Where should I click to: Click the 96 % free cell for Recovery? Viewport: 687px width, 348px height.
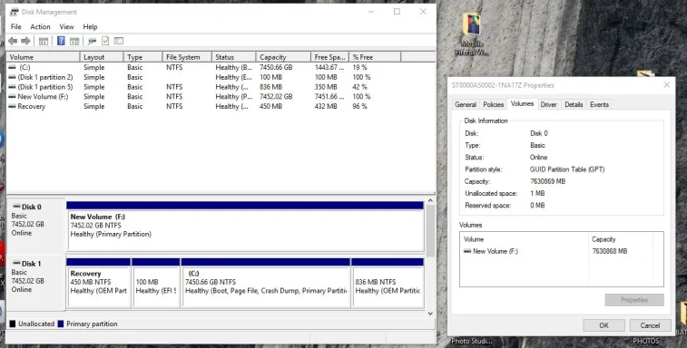point(359,106)
